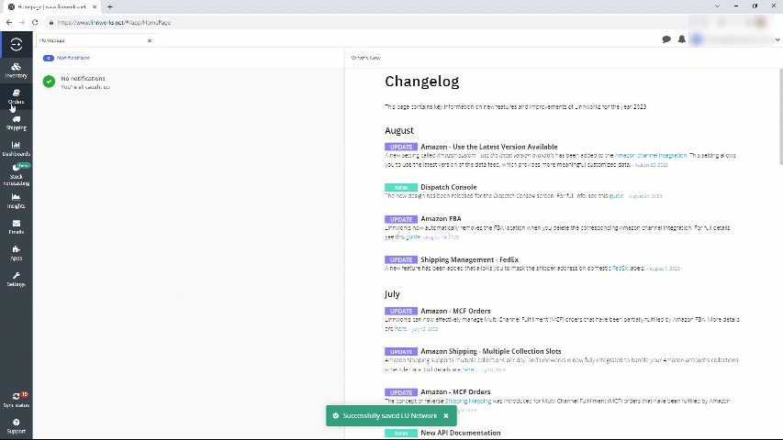Viewport: 783px width, 440px height.
Task: Close the Homepage browser tab
Action: click(x=95, y=7)
